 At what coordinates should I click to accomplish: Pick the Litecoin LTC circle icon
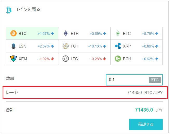pyautogui.click(x=66, y=59)
